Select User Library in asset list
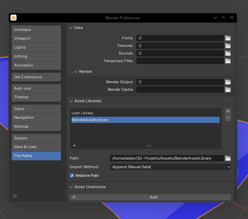 tap(146, 113)
